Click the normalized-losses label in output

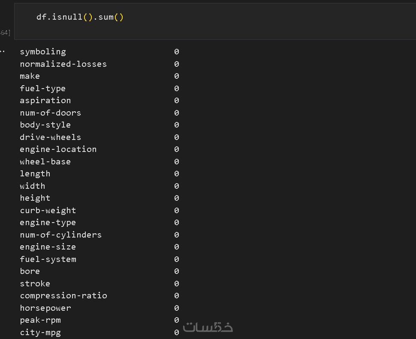(x=63, y=64)
